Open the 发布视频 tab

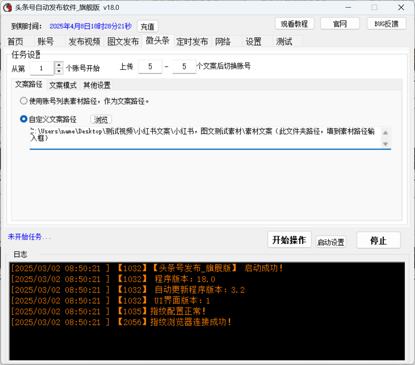(84, 42)
